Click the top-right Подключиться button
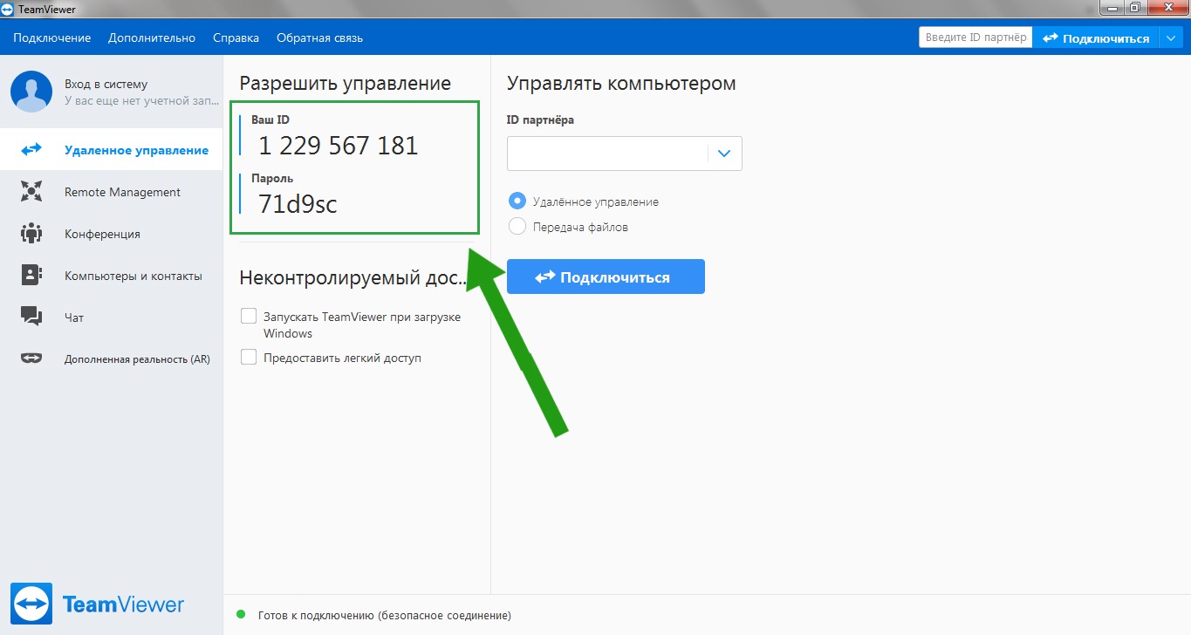1191x635 pixels. (x=1095, y=38)
